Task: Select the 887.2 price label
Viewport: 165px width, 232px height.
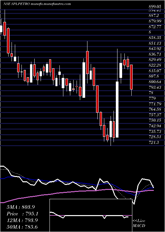Action: pyautogui.click(x=154, y=16)
